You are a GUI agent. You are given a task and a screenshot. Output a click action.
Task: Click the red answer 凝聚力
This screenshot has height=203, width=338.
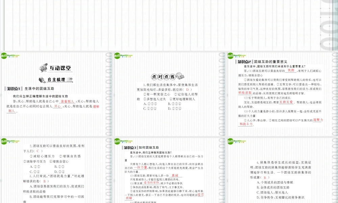318,120
